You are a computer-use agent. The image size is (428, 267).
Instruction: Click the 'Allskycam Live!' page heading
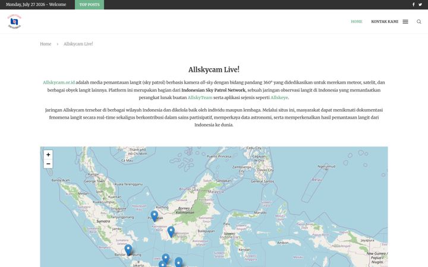tap(214, 69)
